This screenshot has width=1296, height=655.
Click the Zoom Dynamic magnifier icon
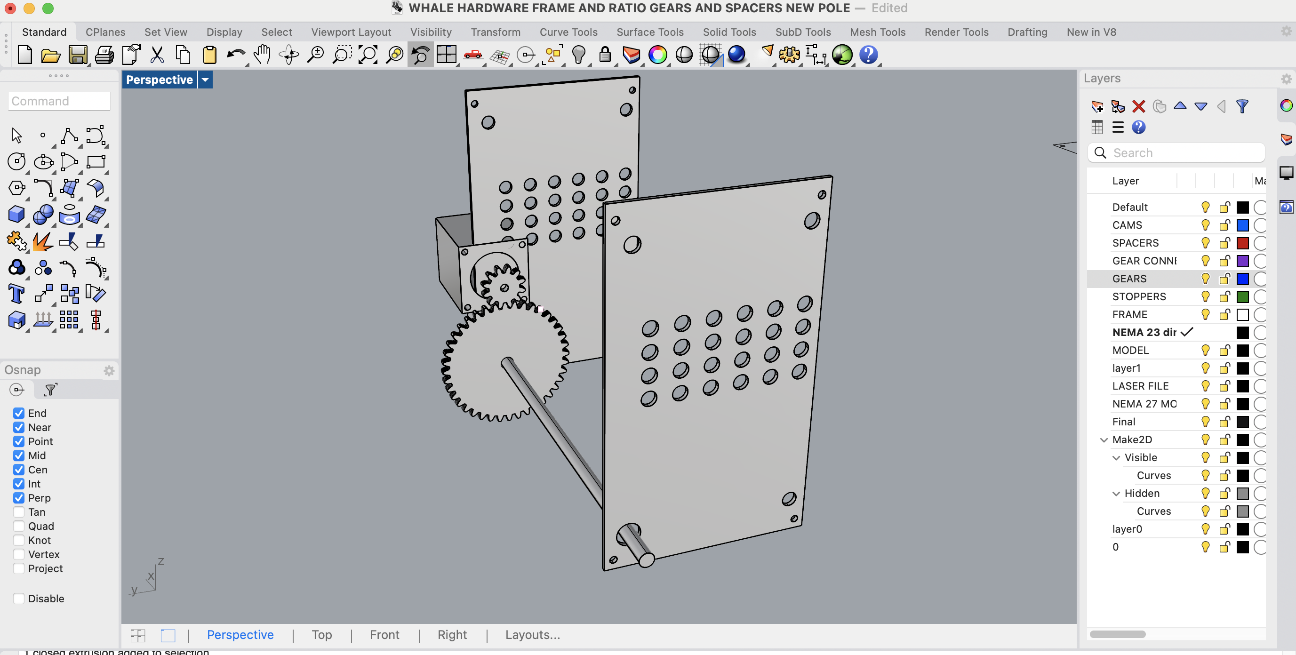click(315, 55)
